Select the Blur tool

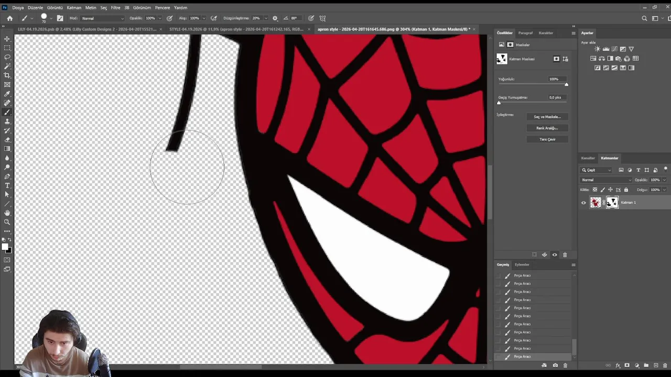[x=7, y=158]
